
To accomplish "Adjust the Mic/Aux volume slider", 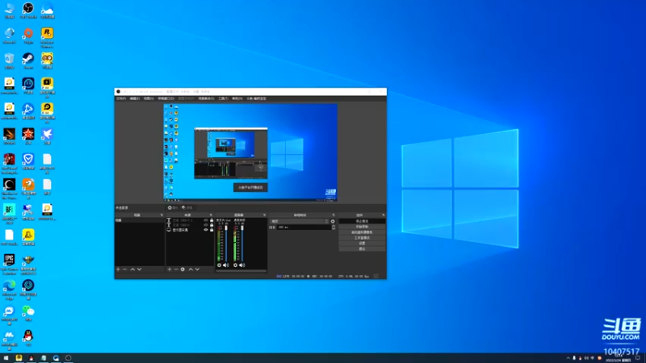I will [x=226, y=244].
